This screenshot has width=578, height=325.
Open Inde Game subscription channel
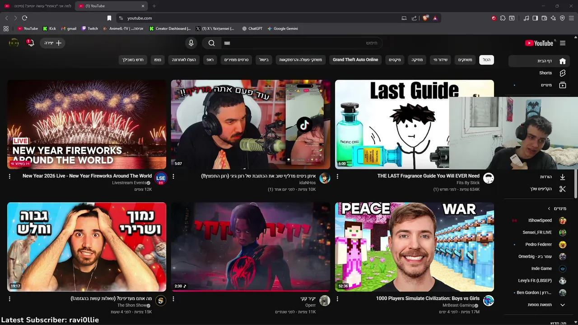tap(540, 269)
